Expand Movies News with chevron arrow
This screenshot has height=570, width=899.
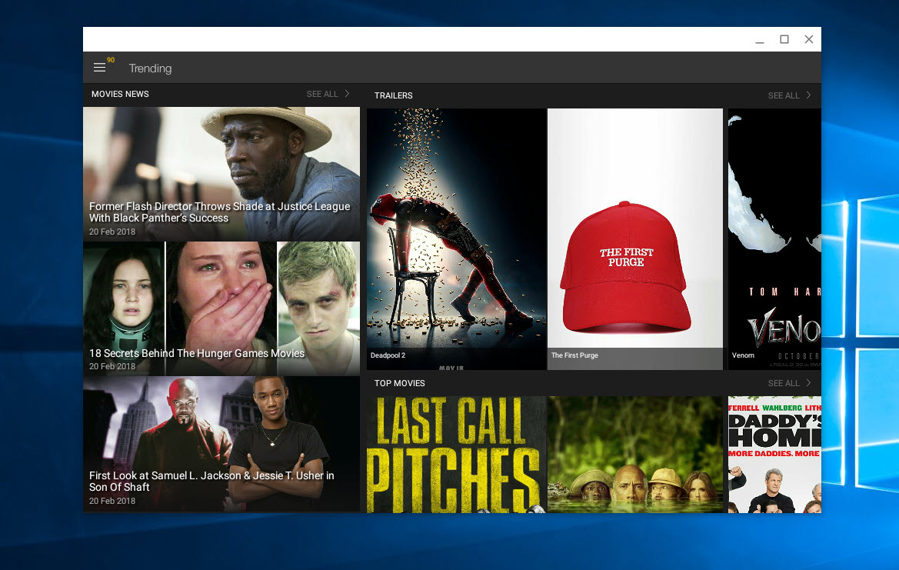(347, 94)
